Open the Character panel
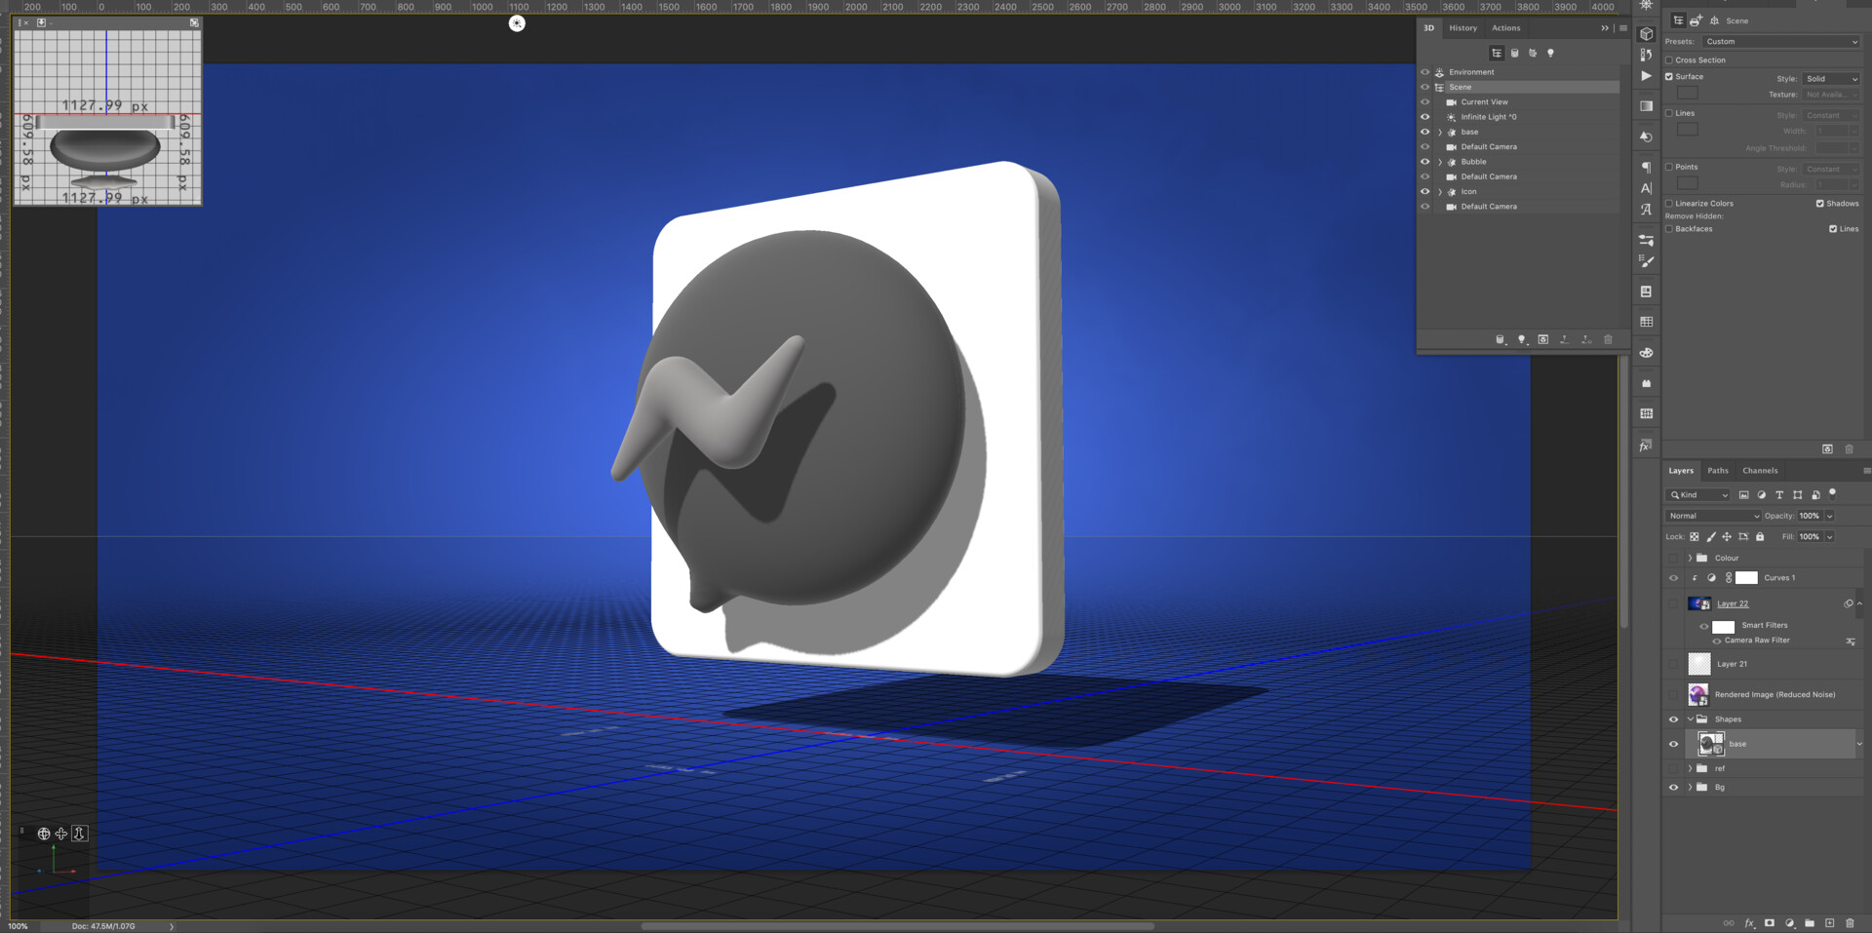 tap(1646, 189)
